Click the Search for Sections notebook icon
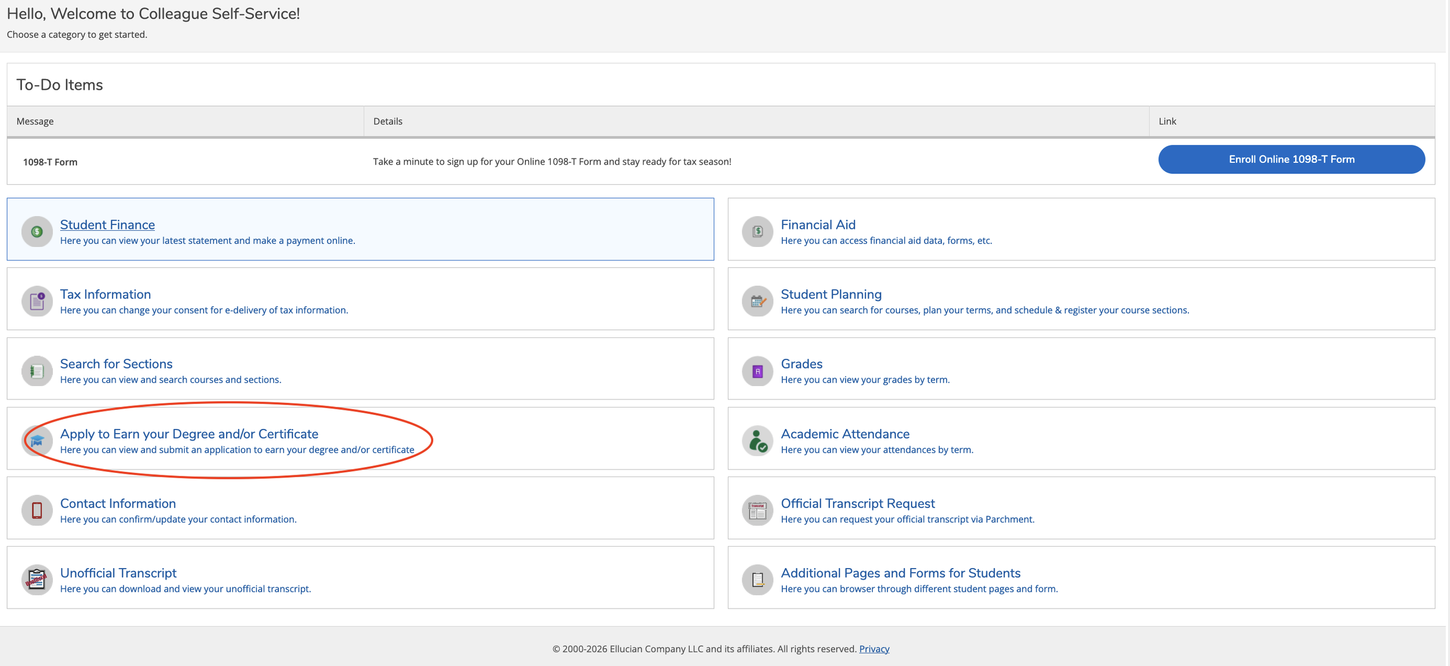The width and height of the screenshot is (1450, 666). click(x=37, y=371)
